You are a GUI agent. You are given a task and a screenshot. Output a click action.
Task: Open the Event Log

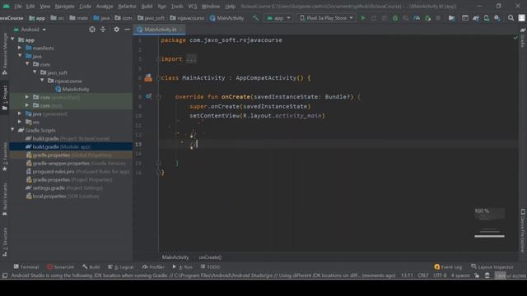pos(448,266)
